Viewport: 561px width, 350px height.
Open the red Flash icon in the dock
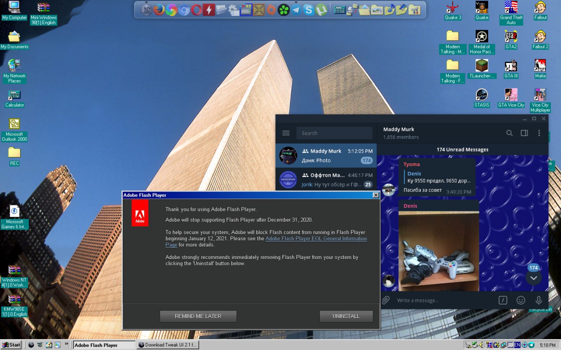pos(209,10)
